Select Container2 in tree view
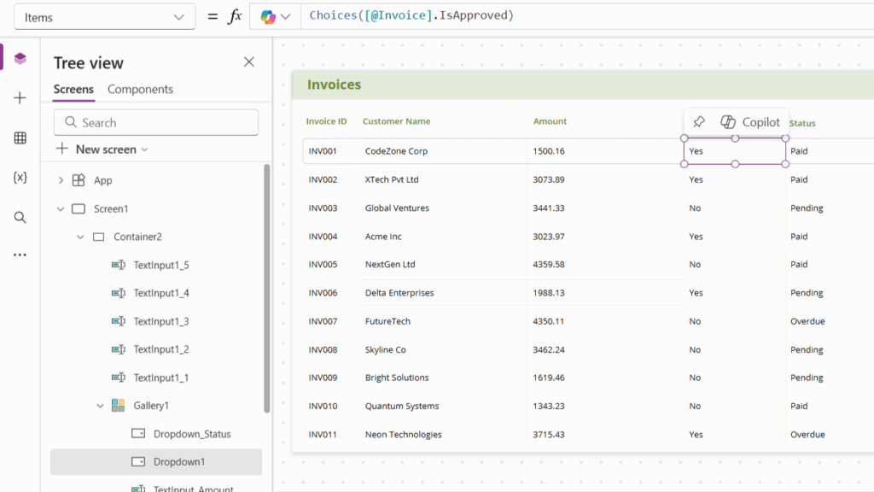This screenshot has width=874, height=492. [x=137, y=237]
